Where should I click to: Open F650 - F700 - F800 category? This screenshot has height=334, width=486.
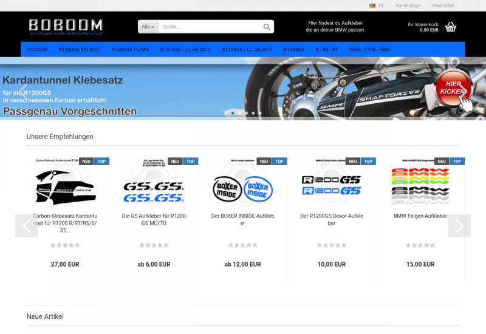tap(369, 49)
